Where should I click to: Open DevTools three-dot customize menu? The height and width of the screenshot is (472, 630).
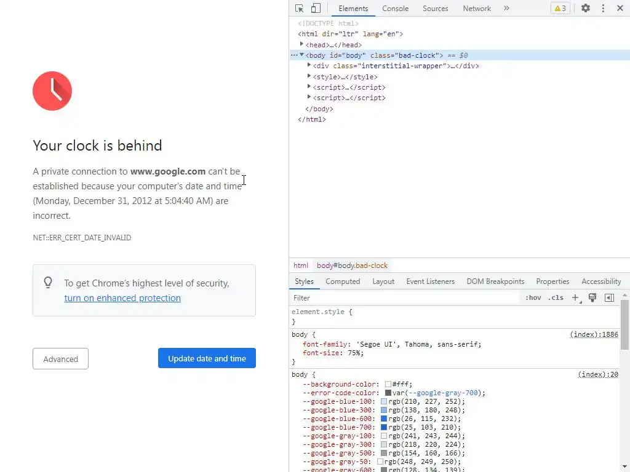tap(603, 8)
